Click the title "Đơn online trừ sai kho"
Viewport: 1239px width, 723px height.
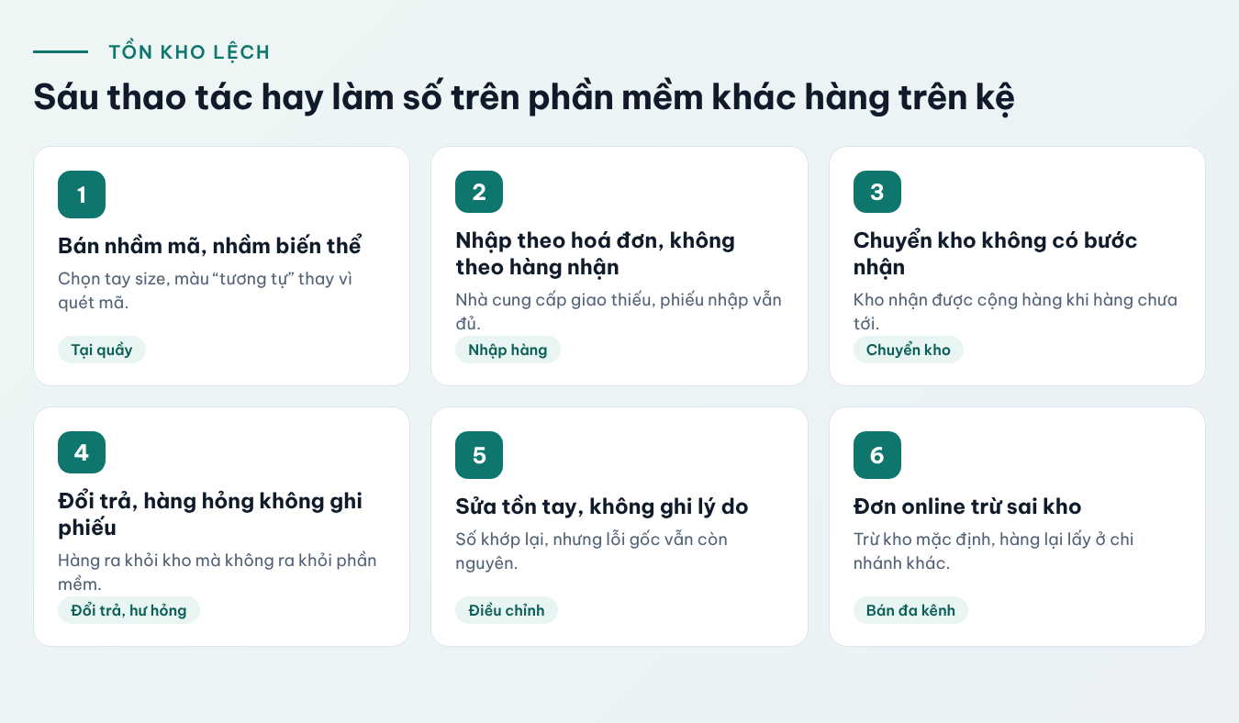967,506
